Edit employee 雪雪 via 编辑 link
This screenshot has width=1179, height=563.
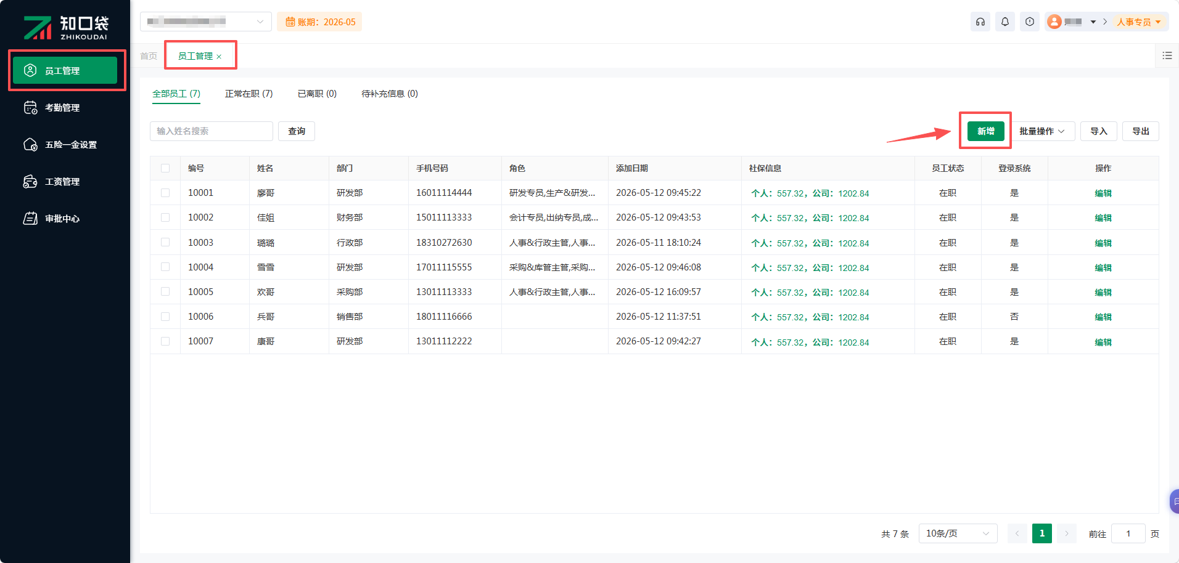click(x=1103, y=268)
